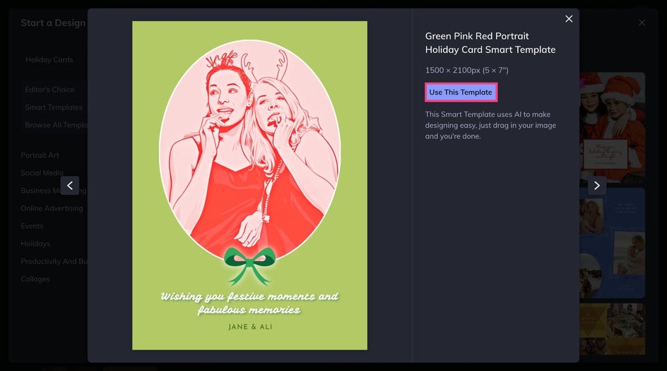Screen dimensions: 667x371
Task: Open the Events category
Action: click(32, 226)
